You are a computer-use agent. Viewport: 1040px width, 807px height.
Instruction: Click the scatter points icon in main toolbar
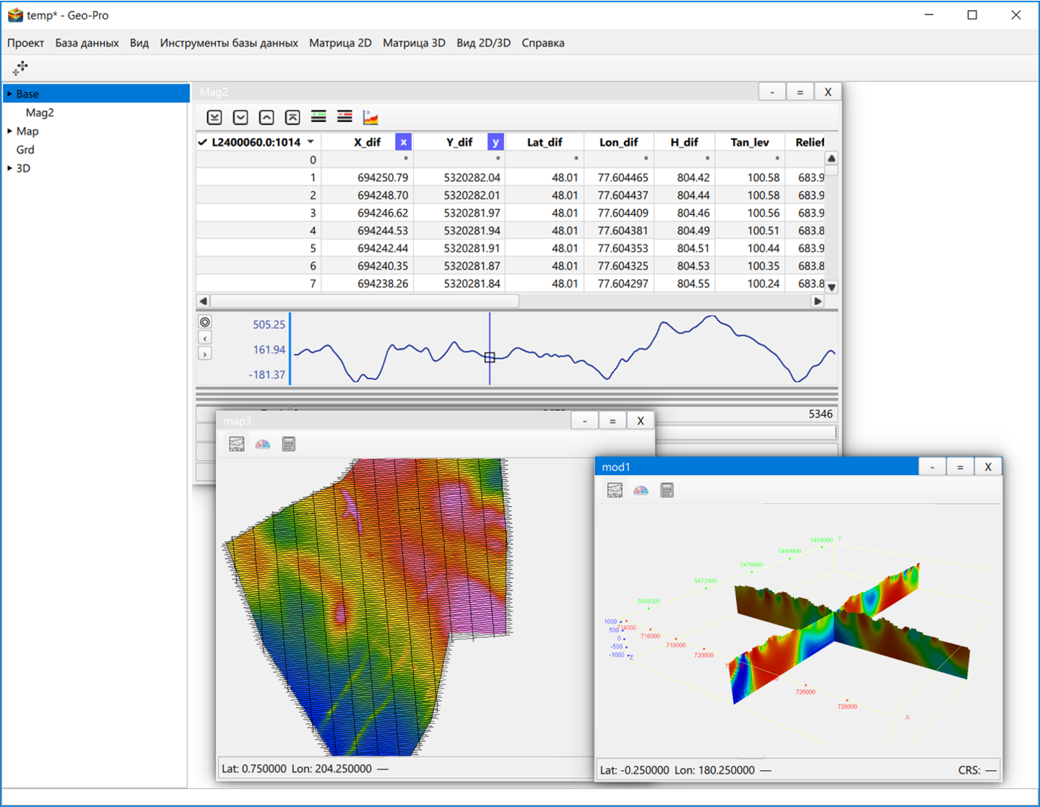[x=20, y=68]
